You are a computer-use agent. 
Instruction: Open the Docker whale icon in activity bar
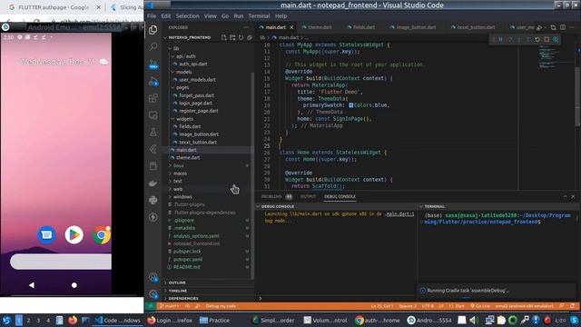[153, 183]
